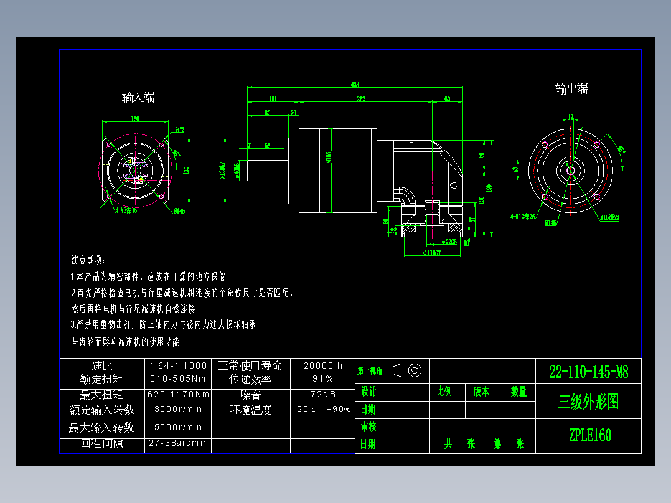Click the center mark circle beside the projection symbol

[x=416, y=370]
